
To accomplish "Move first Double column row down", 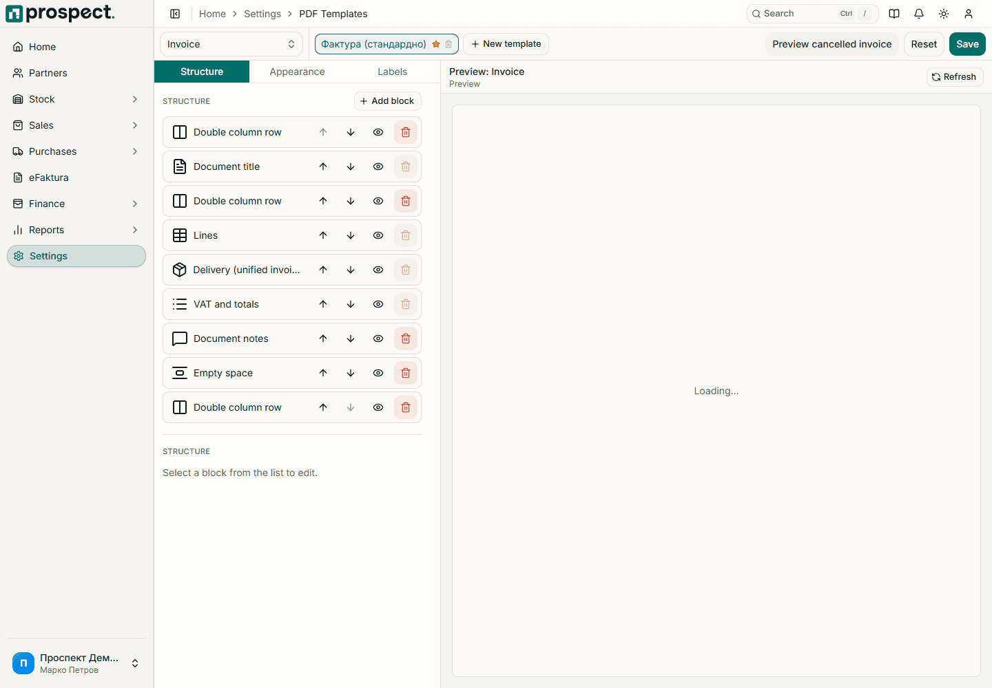I will click(351, 132).
